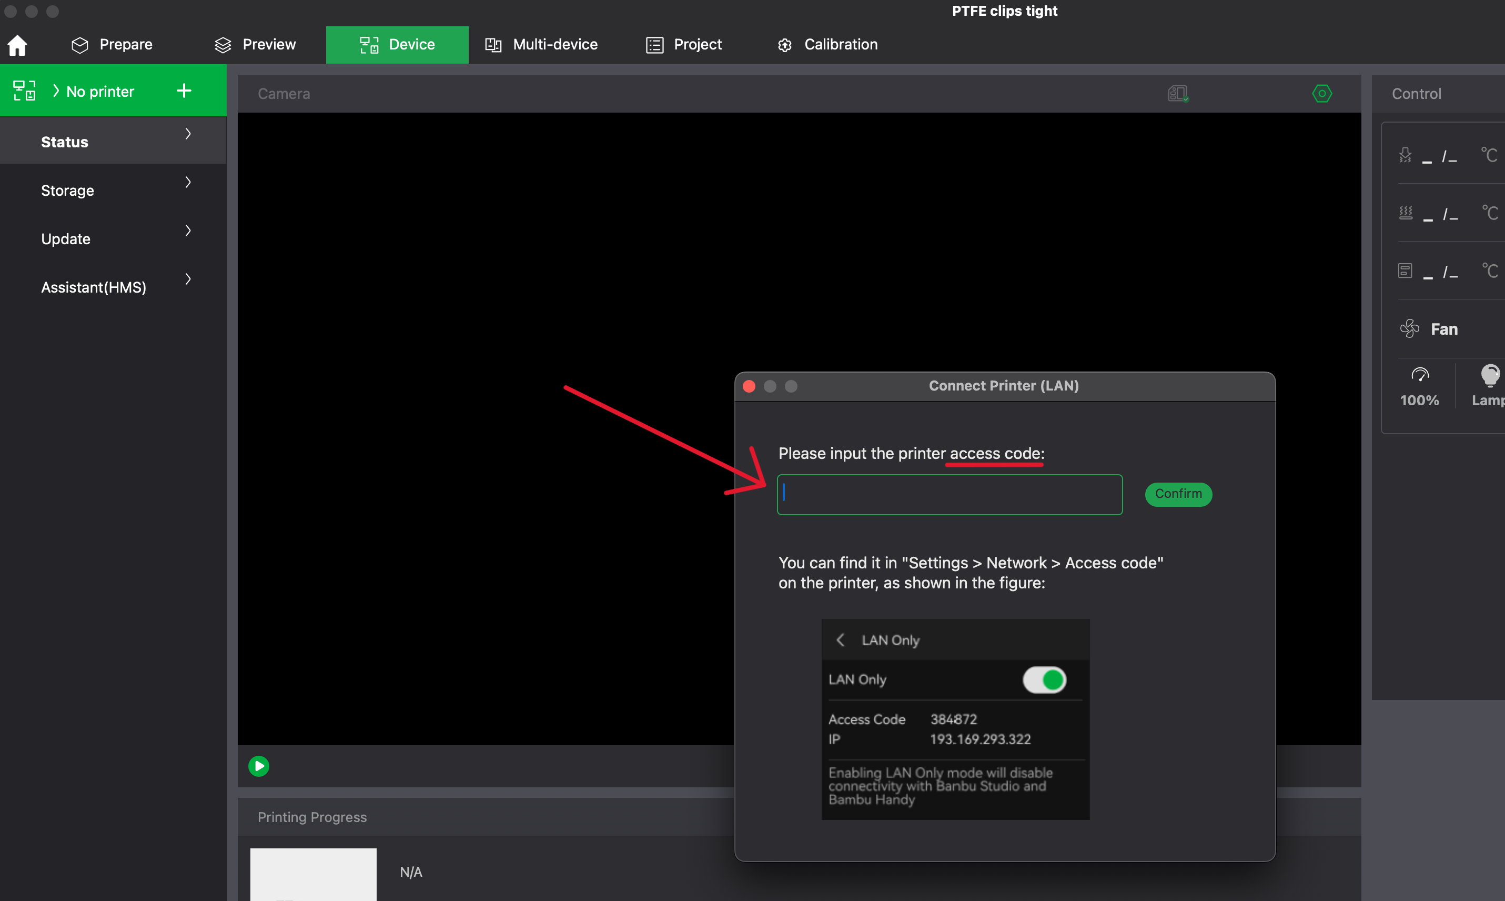Select the heated bed temperature icon
The width and height of the screenshot is (1505, 901).
tap(1407, 213)
